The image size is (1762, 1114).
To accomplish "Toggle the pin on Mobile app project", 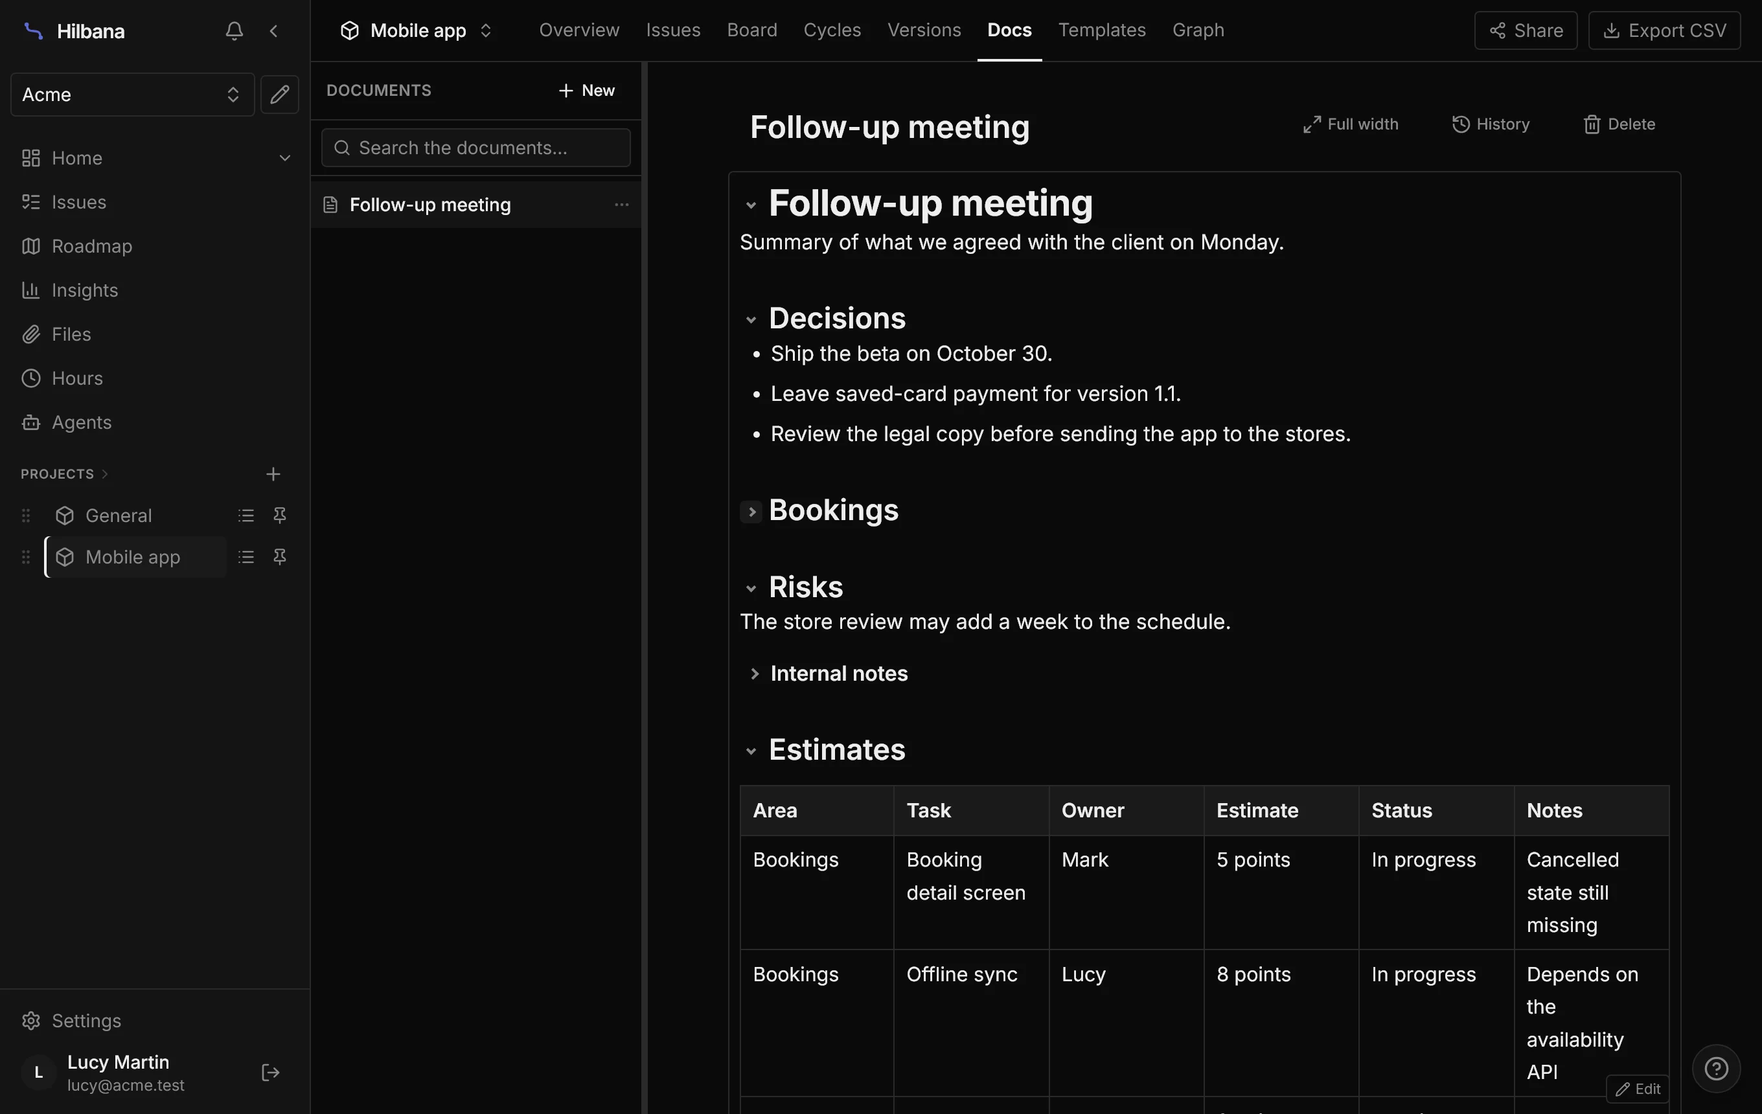I will pyautogui.click(x=279, y=558).
